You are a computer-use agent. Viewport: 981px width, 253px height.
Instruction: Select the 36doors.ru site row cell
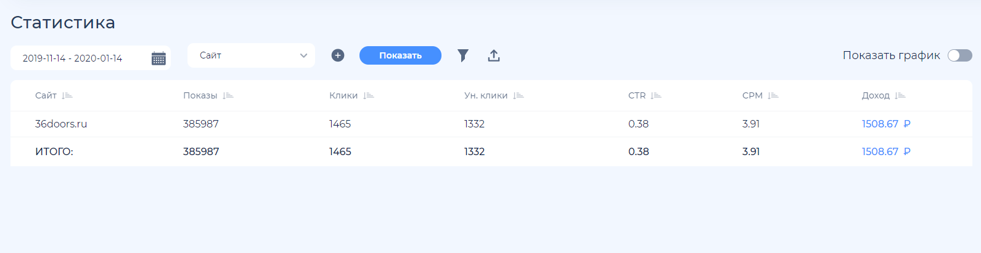[x=61, y=124]
